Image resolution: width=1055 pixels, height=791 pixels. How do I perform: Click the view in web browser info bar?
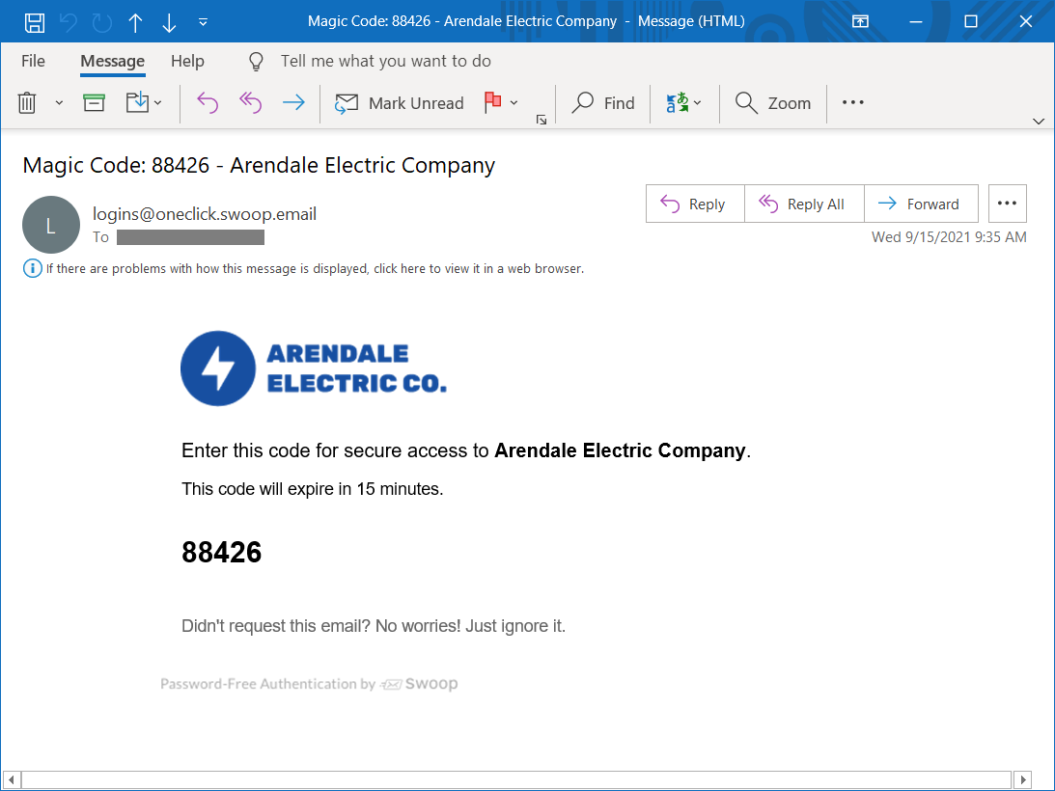(x=315, y=268)
